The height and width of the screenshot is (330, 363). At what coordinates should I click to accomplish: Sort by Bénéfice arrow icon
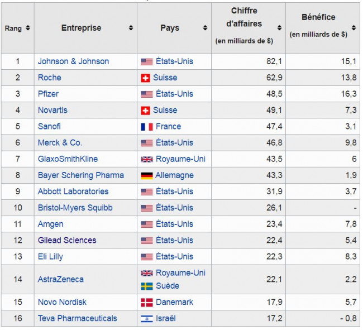coord(354,28)
